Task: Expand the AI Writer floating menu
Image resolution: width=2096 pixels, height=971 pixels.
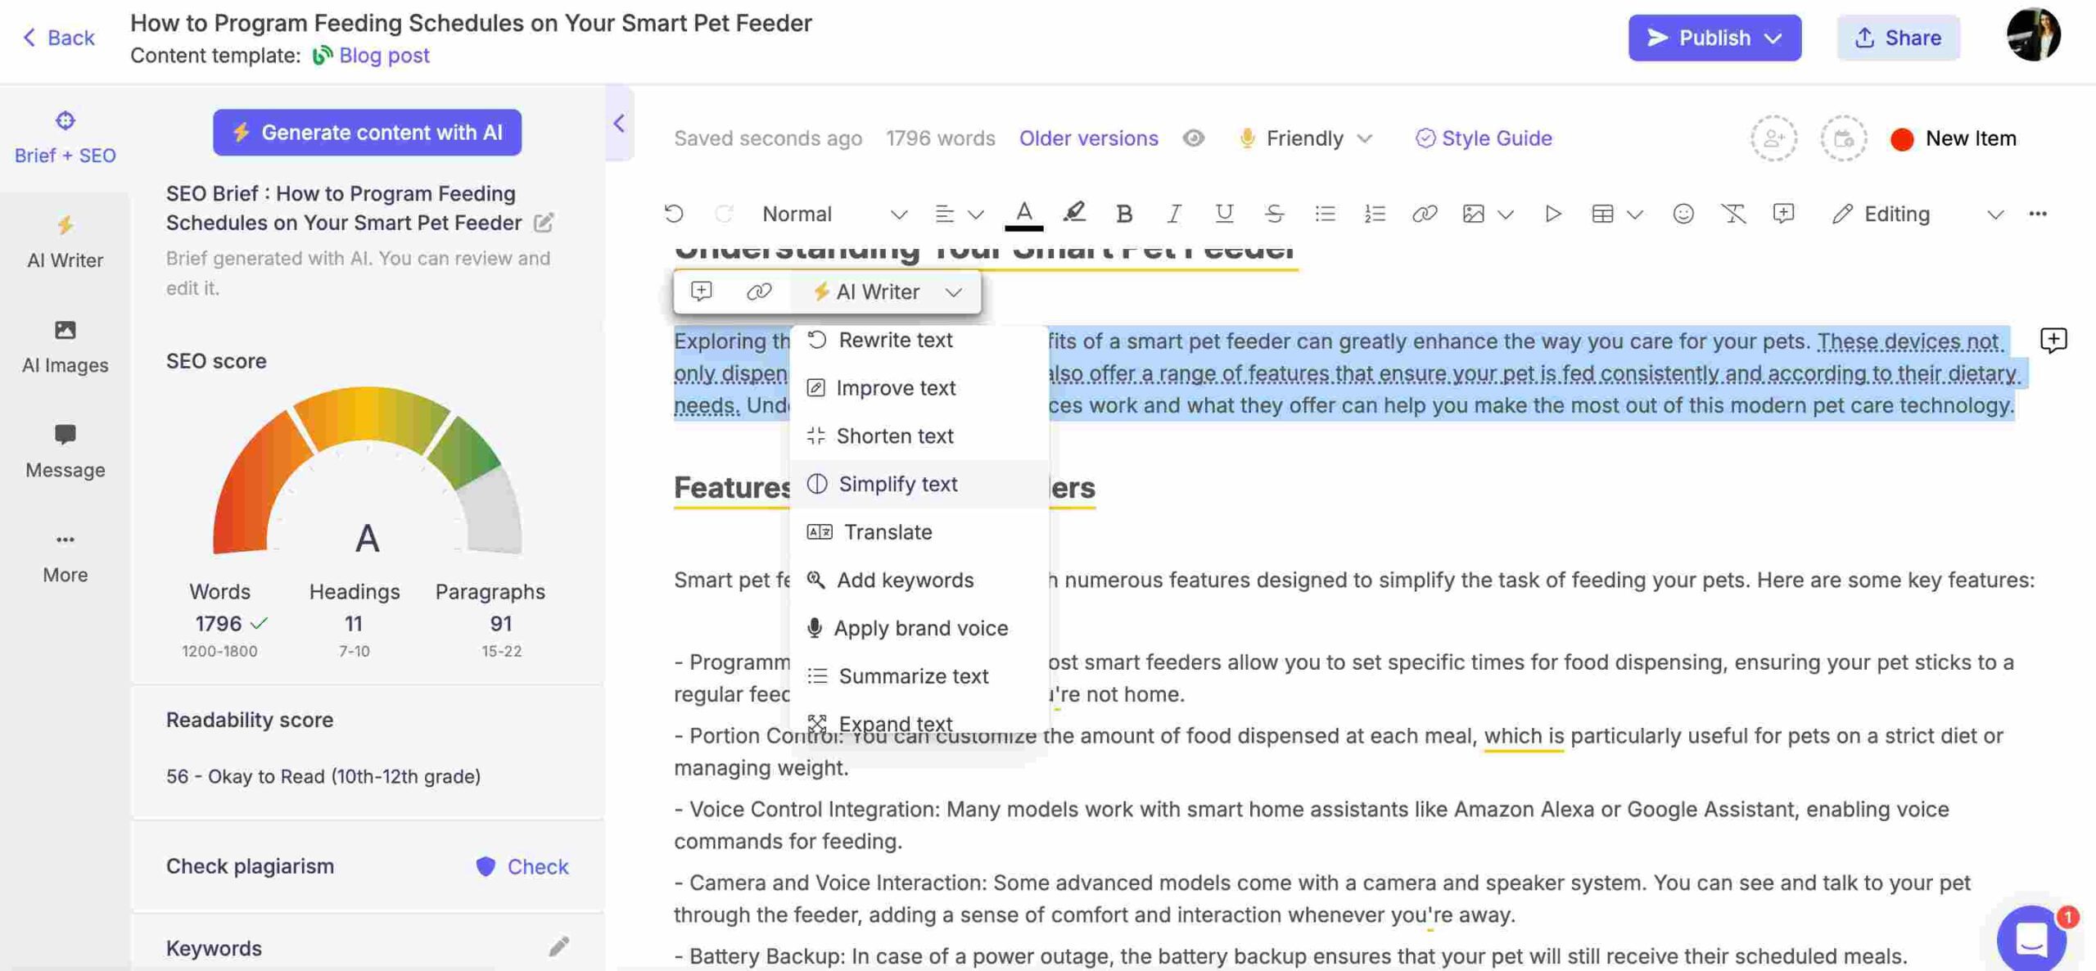Action: (x=886, y=291)
